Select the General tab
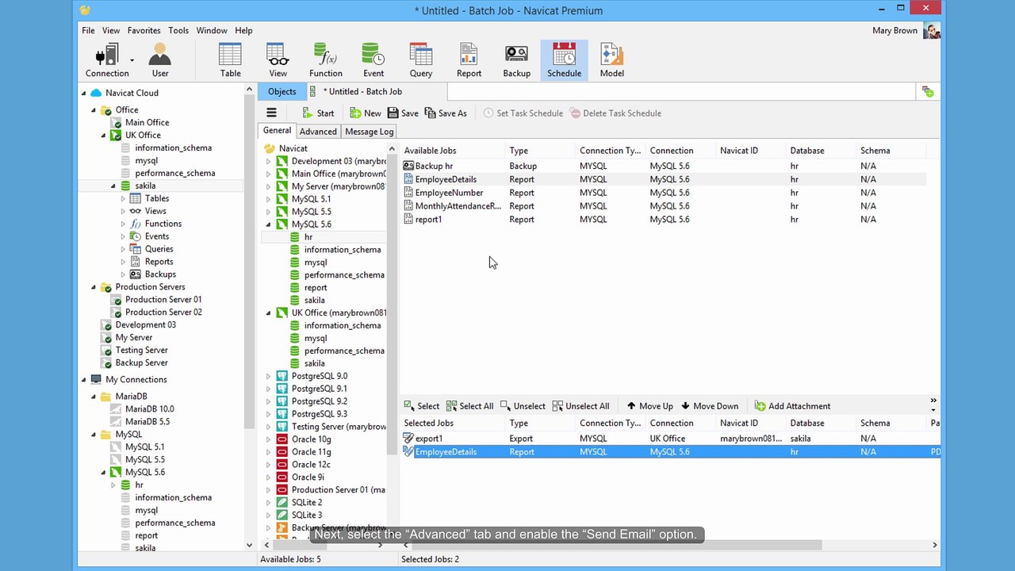The image size is (1015, 571). tap(277, 131)
